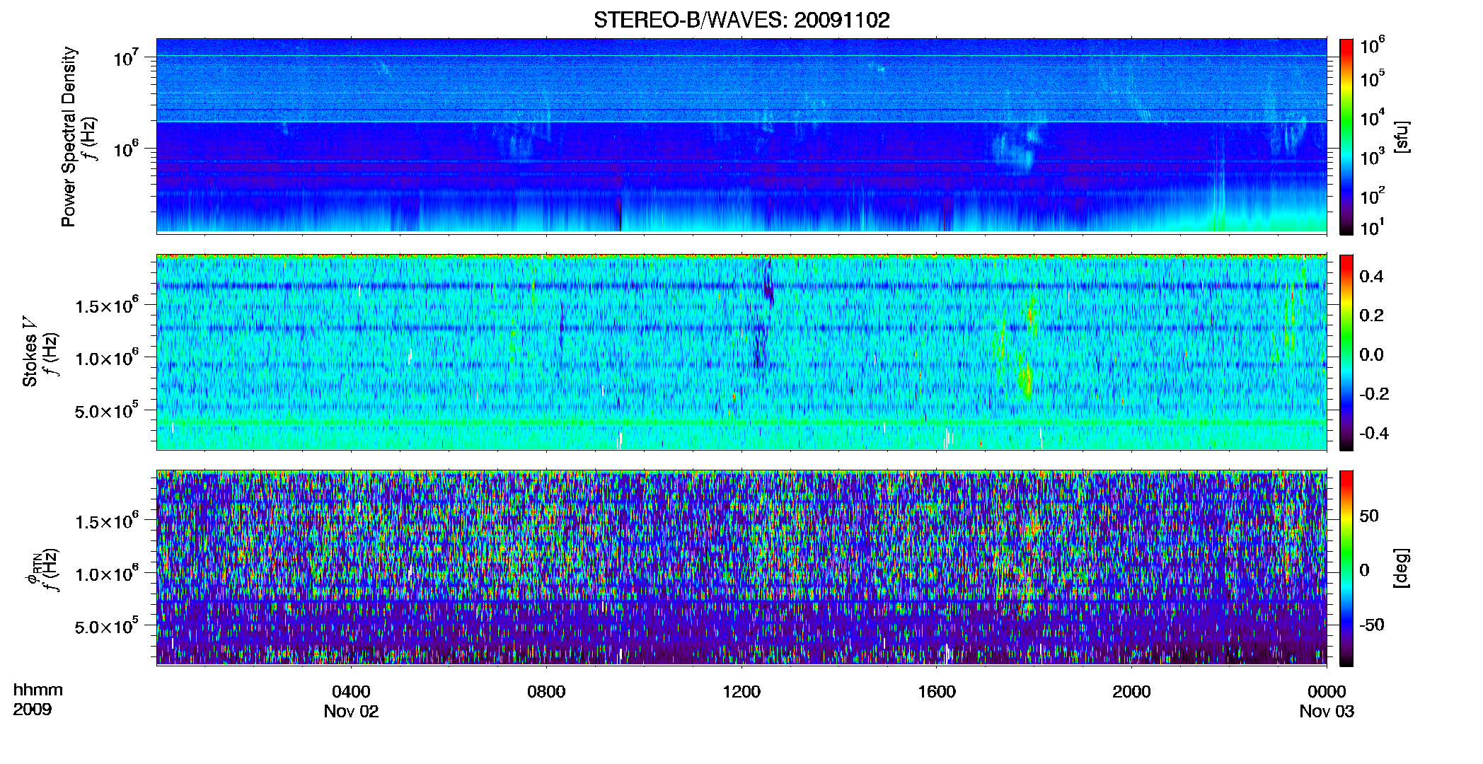Select the 1600 time tick label
Viewport: 1483px width, 764px height.
coord(937,692)
